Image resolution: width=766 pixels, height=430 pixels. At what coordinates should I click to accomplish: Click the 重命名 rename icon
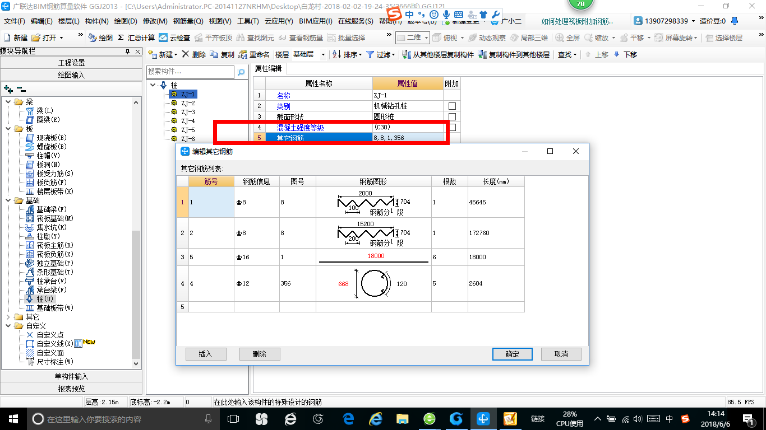pos(243,54)
